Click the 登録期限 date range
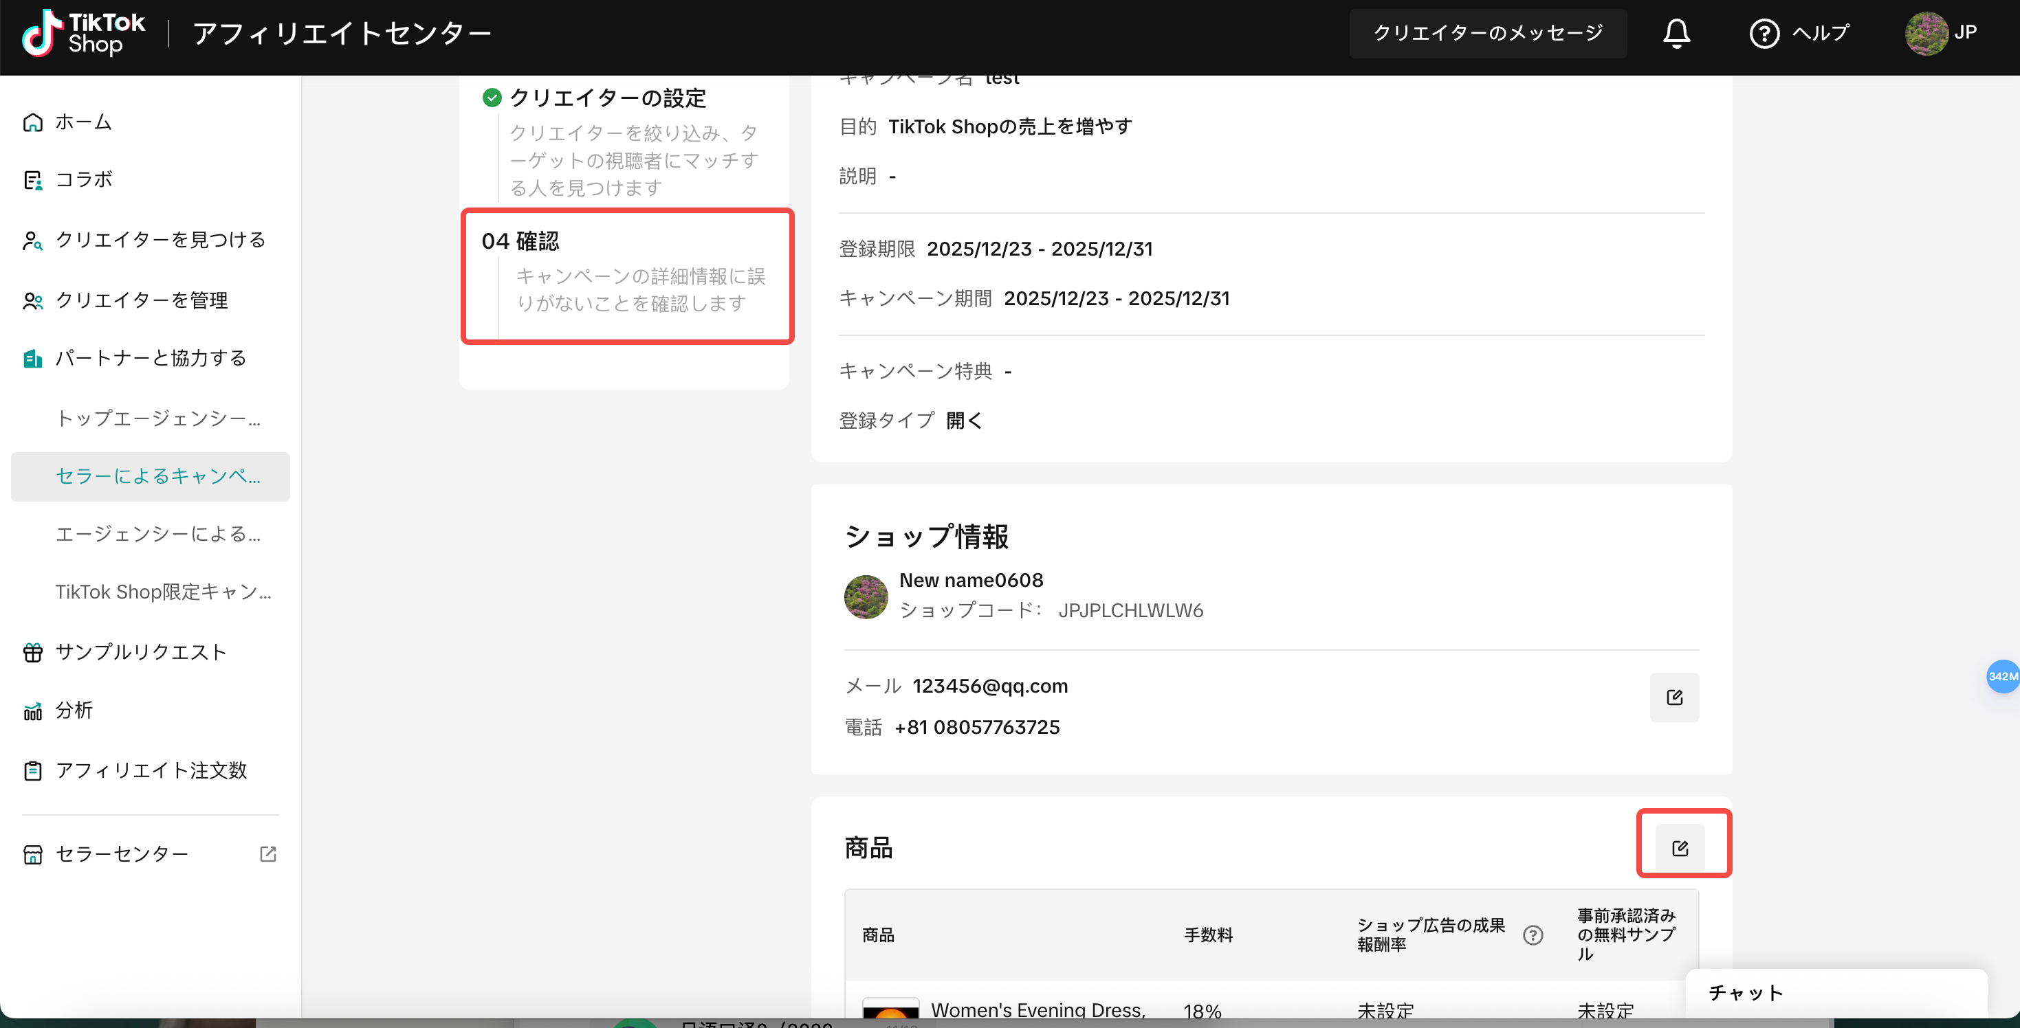Viewport: 2020px width, 1028px height. pyautogui.click(x=1040, y=248)
